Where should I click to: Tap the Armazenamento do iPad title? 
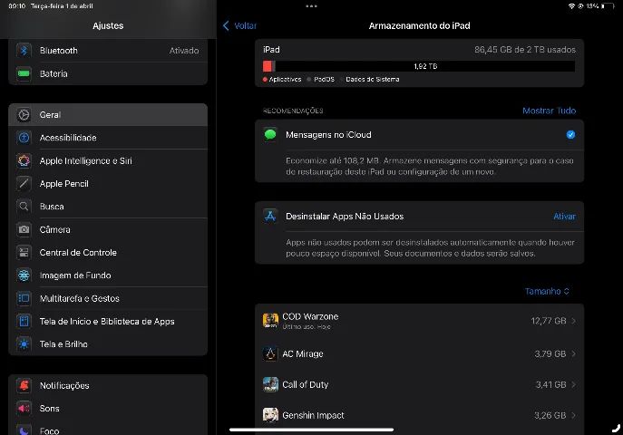click(419, 25)
